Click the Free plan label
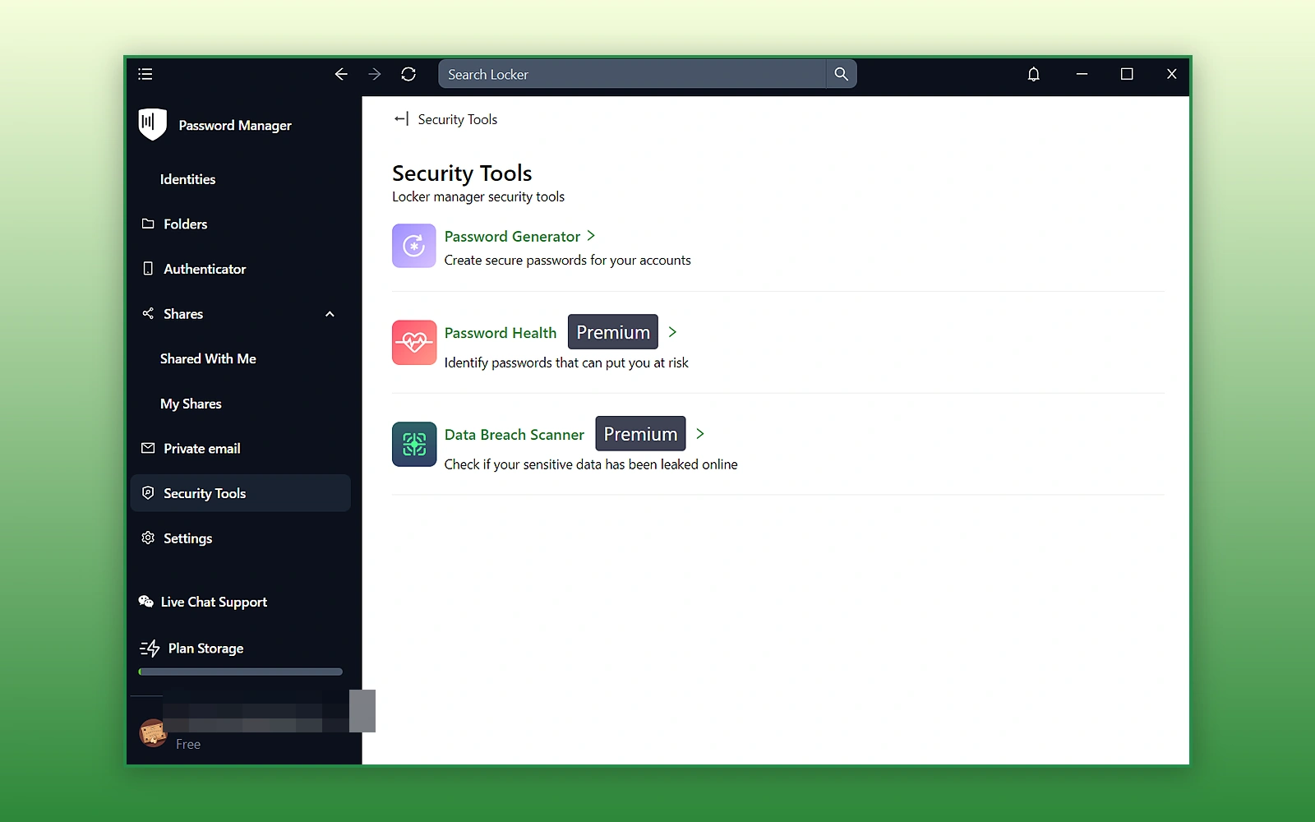Image resolution: width=1315 pixels, height=822 pixels. (188, 744)
